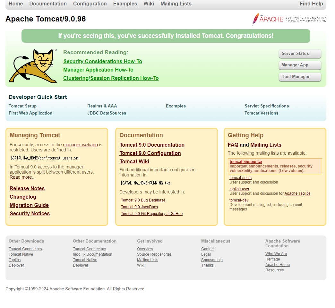Open Mailing Lists under Get Involved
Image resolution: width=335 pixels, height=308 pixels.
click(x=148, y=260)
